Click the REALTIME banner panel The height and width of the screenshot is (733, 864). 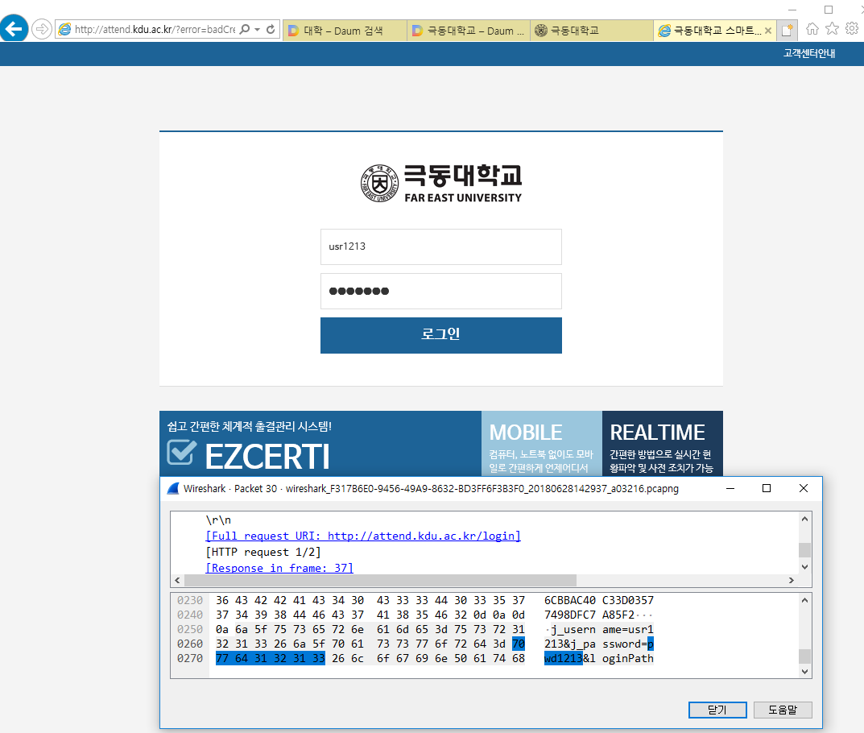(x=663, y=443)
